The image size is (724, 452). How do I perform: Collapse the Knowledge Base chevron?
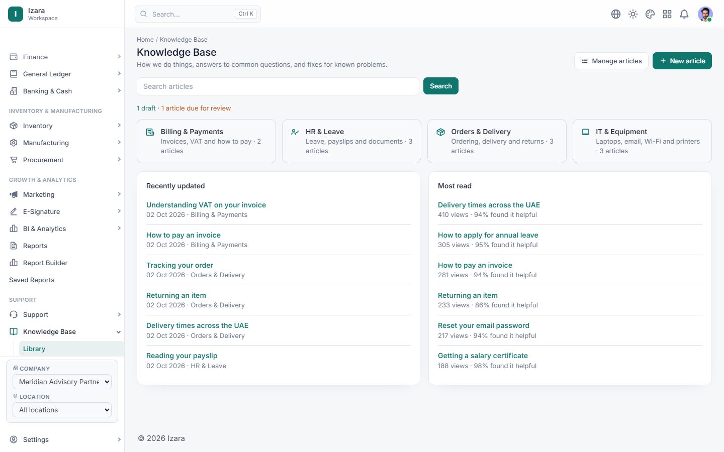click(x=119, y=331)
